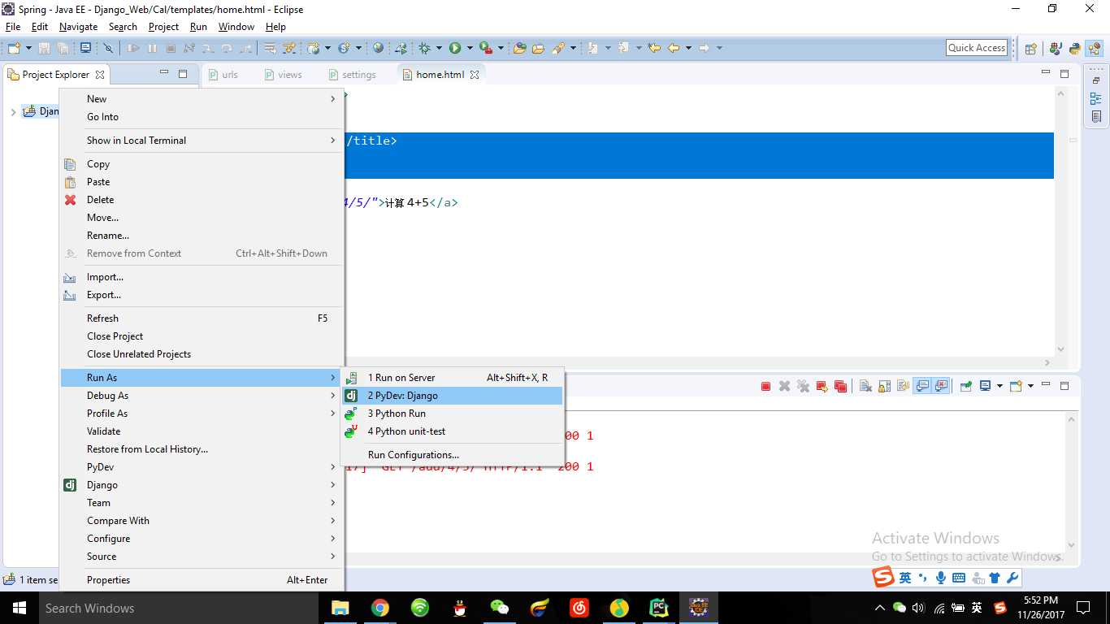This screenshot has width=1110, height=624.
Task: Open the Run button dropdown arrow
Action: 470,48
